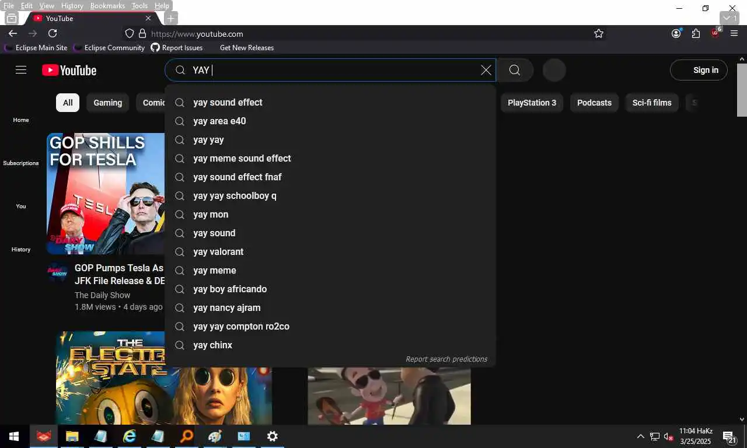The width and height of the screenshot is (747, 448).
Task: Click the uBlock extension icon
Action: pyautogui.click(x=715, y=33)
